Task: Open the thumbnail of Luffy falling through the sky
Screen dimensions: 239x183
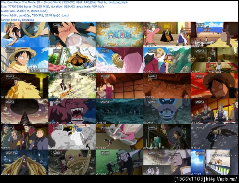Action: pos(25,35)
